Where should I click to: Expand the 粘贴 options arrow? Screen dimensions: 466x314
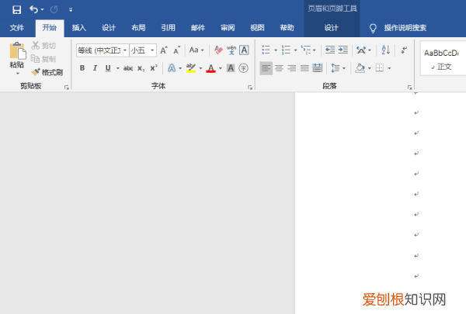tap(17, 73)
